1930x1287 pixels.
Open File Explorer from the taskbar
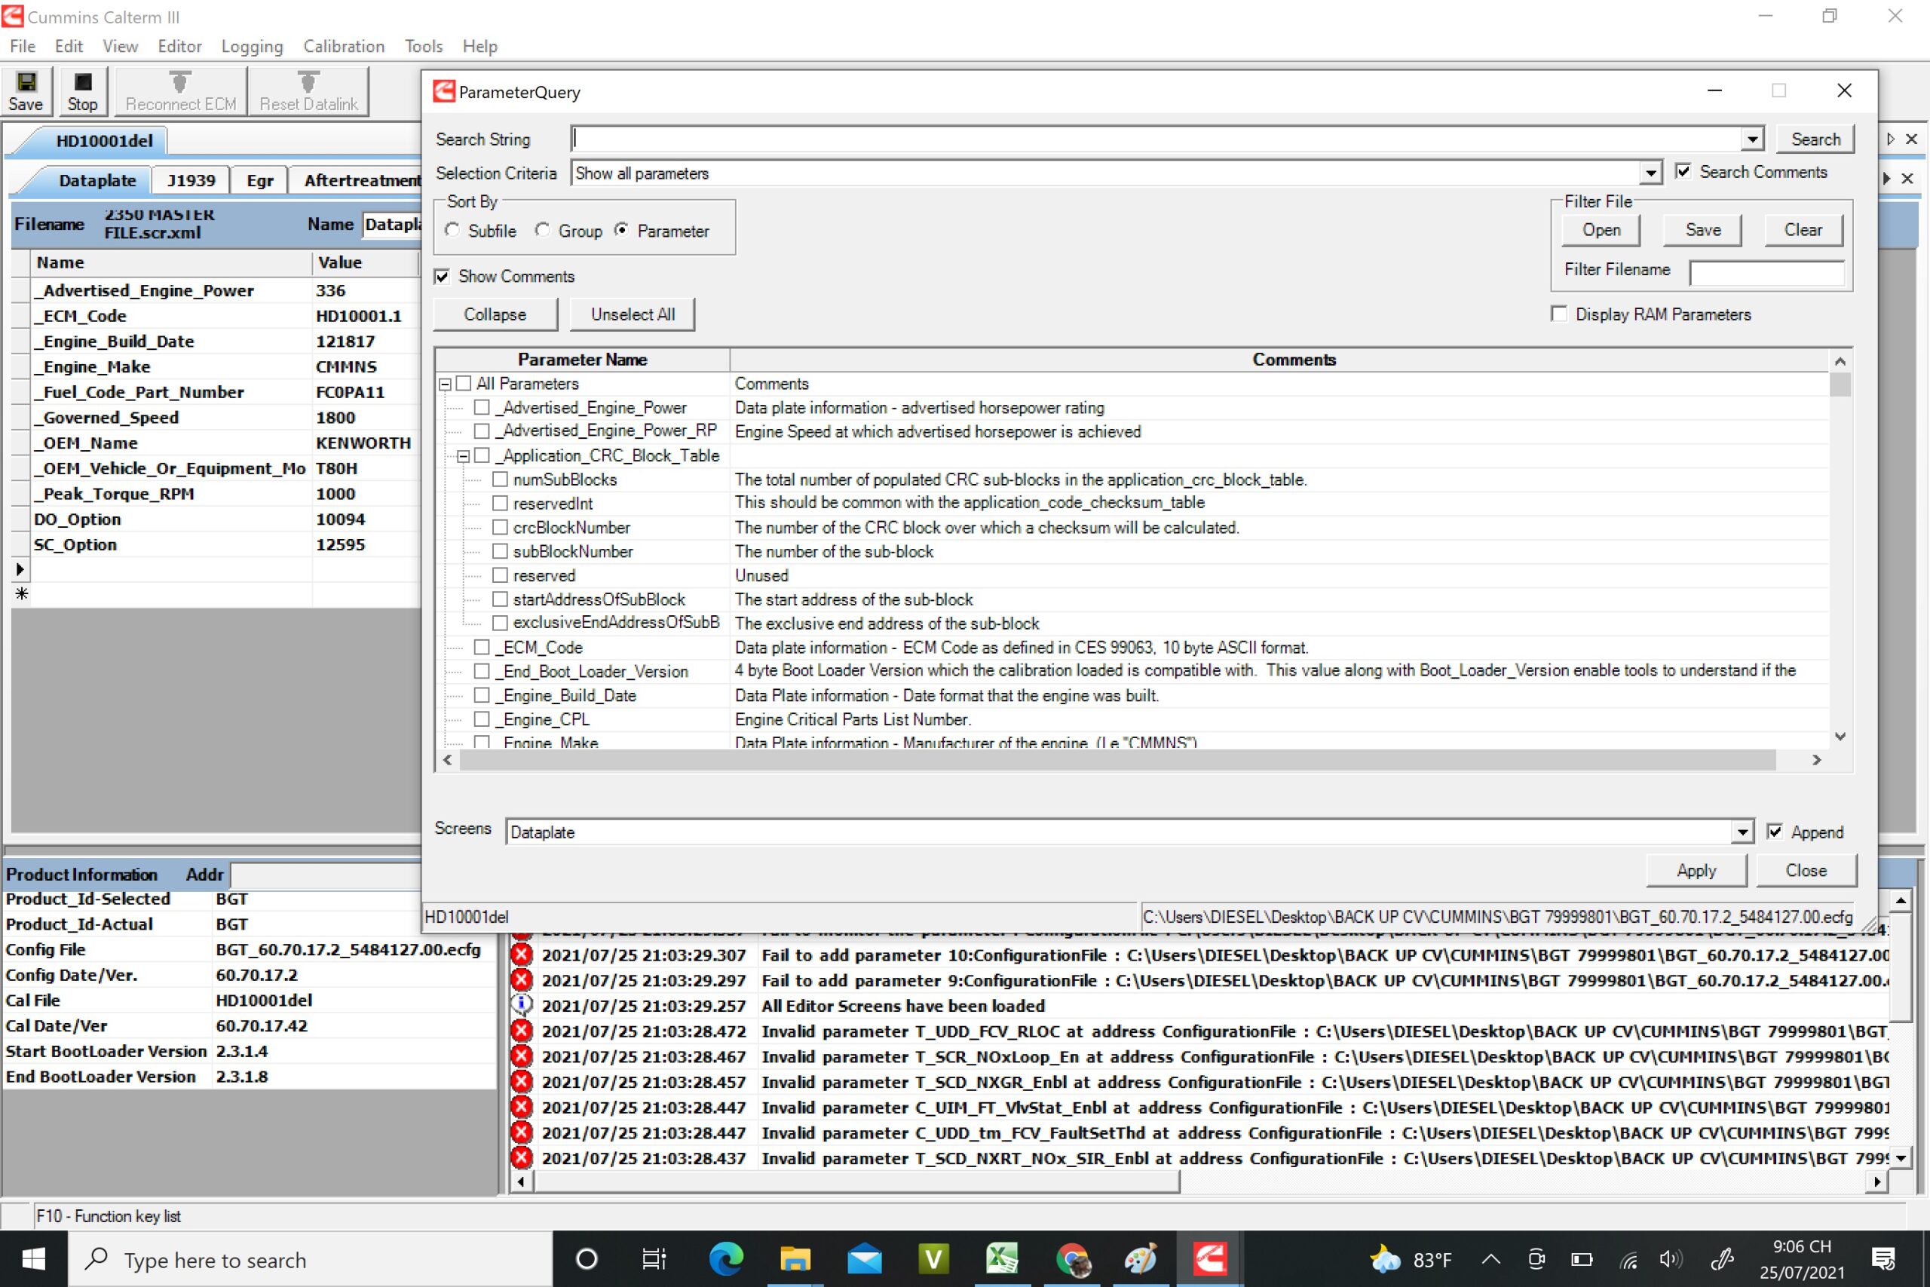(x=795, y=1258)
